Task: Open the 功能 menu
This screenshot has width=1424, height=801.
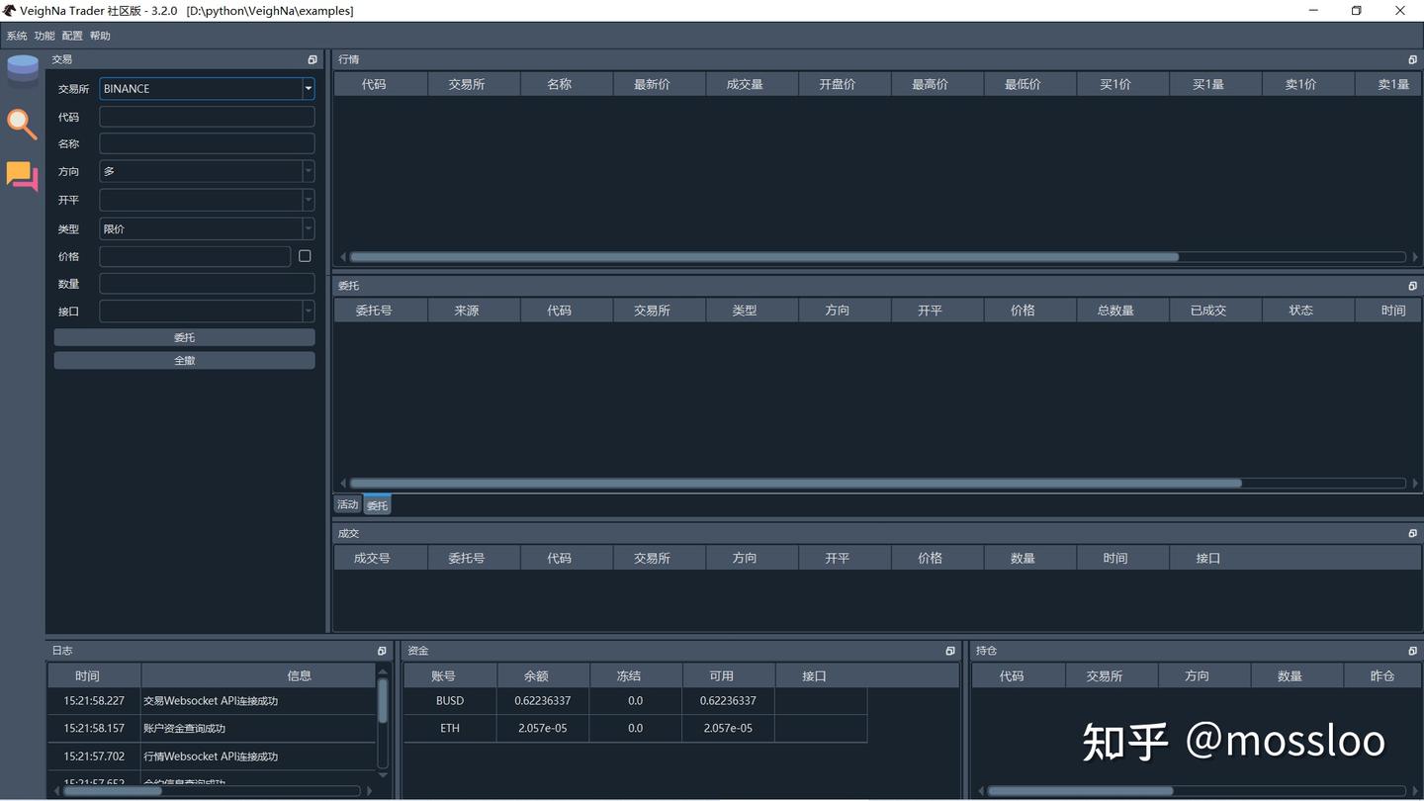Action: click(44, 36)
